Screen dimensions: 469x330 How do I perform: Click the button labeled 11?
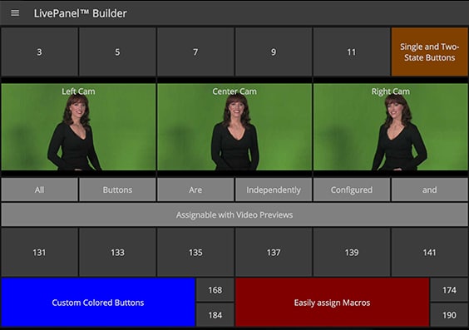click(x=352, y=52)
